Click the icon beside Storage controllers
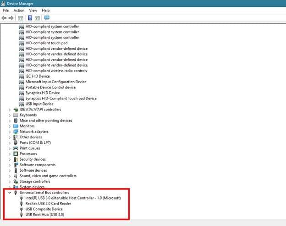The image size is (286, 226). pyautogui.click(x=16, y=181)
